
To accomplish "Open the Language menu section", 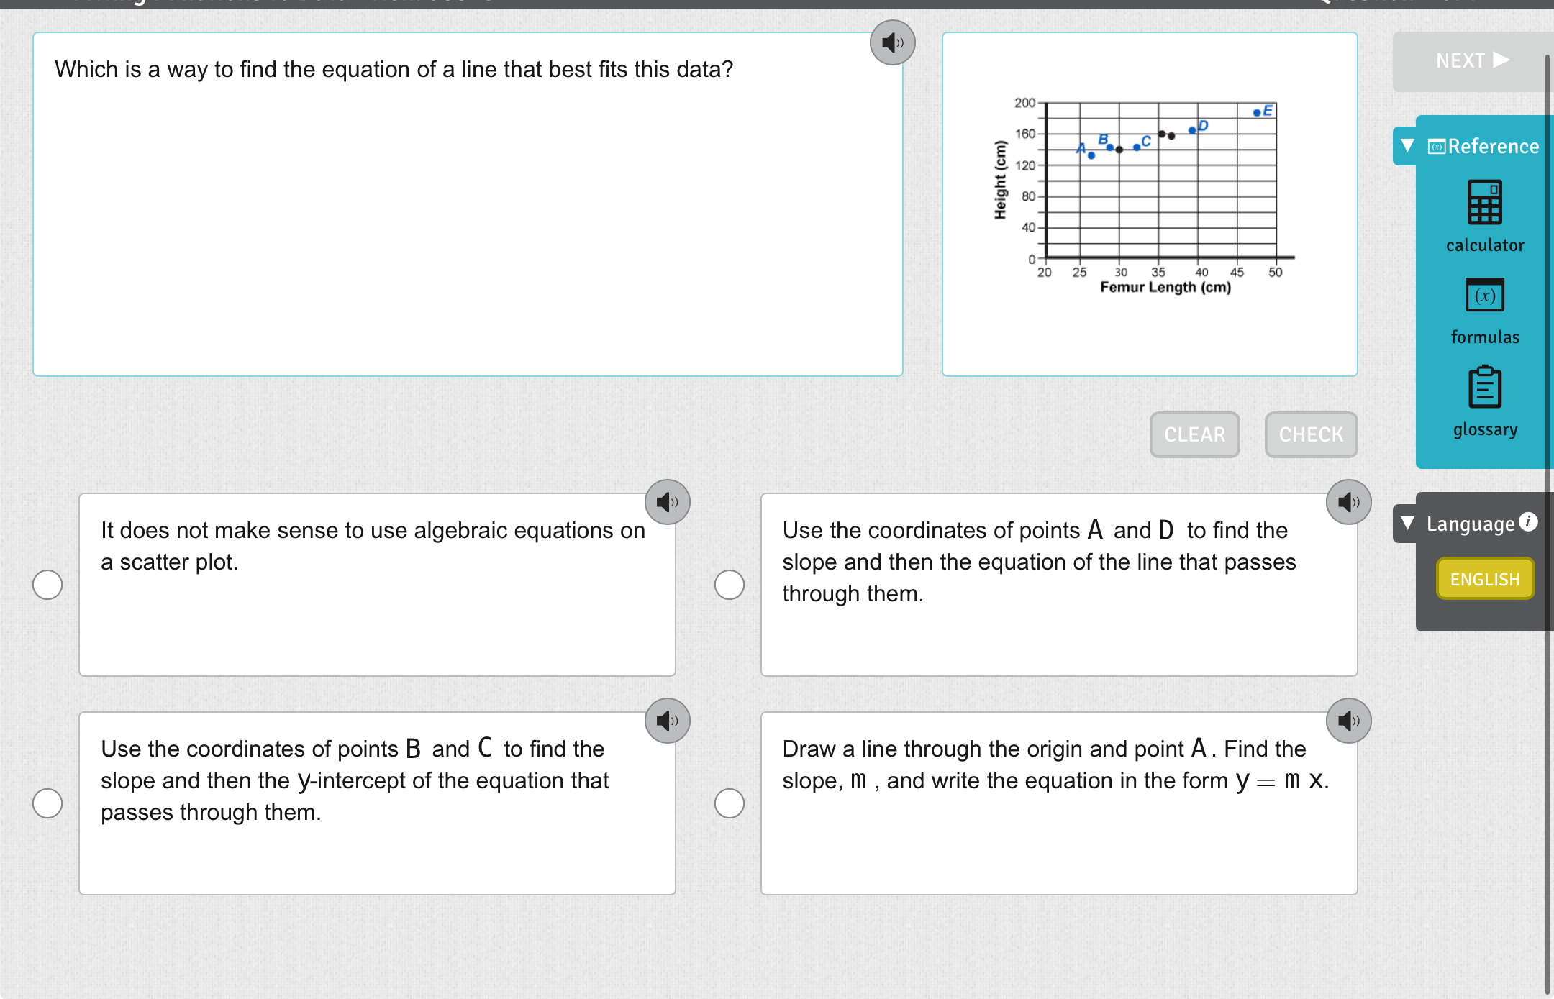I will pyautogui.click(x=1472, y=523).
